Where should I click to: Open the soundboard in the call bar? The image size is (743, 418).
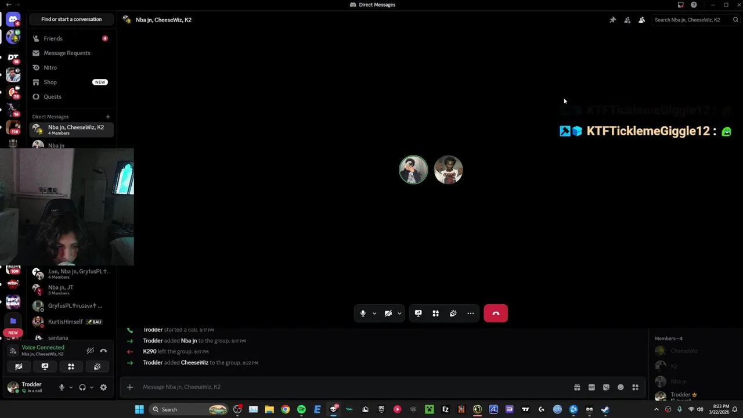(x=453, y=313)
